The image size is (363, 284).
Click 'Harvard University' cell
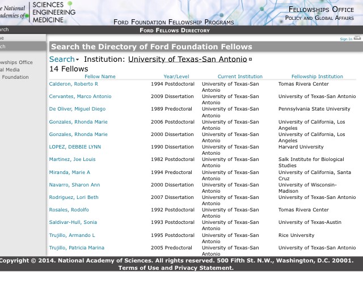301,147
